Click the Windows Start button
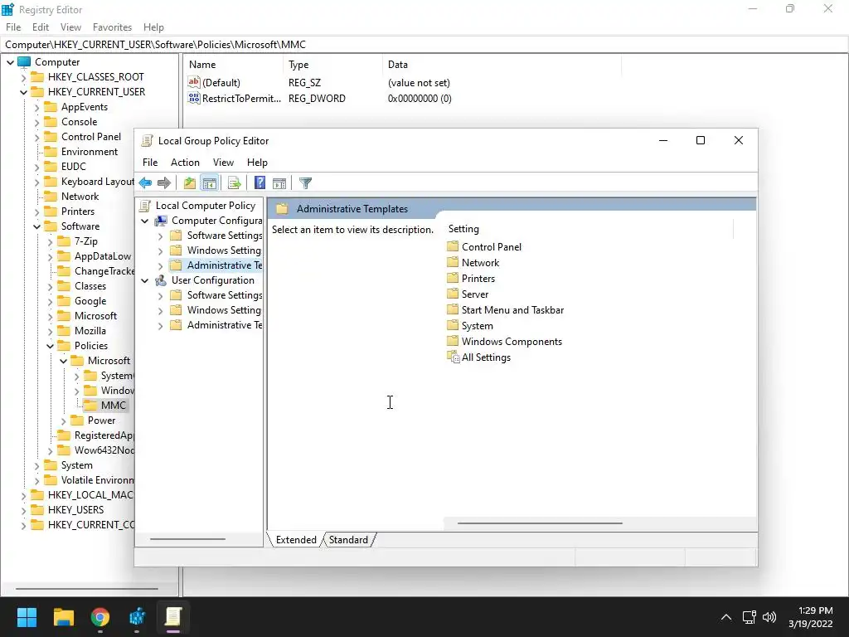This screenshot has height=637, width=849. 27,617
